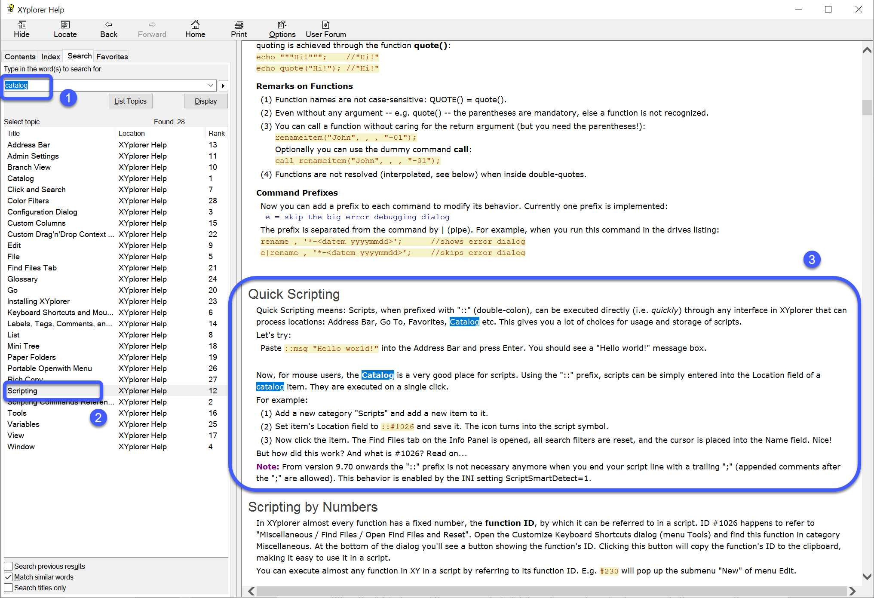
Task: Click vertical scrollbar up arrow
Action: [867, 50]
